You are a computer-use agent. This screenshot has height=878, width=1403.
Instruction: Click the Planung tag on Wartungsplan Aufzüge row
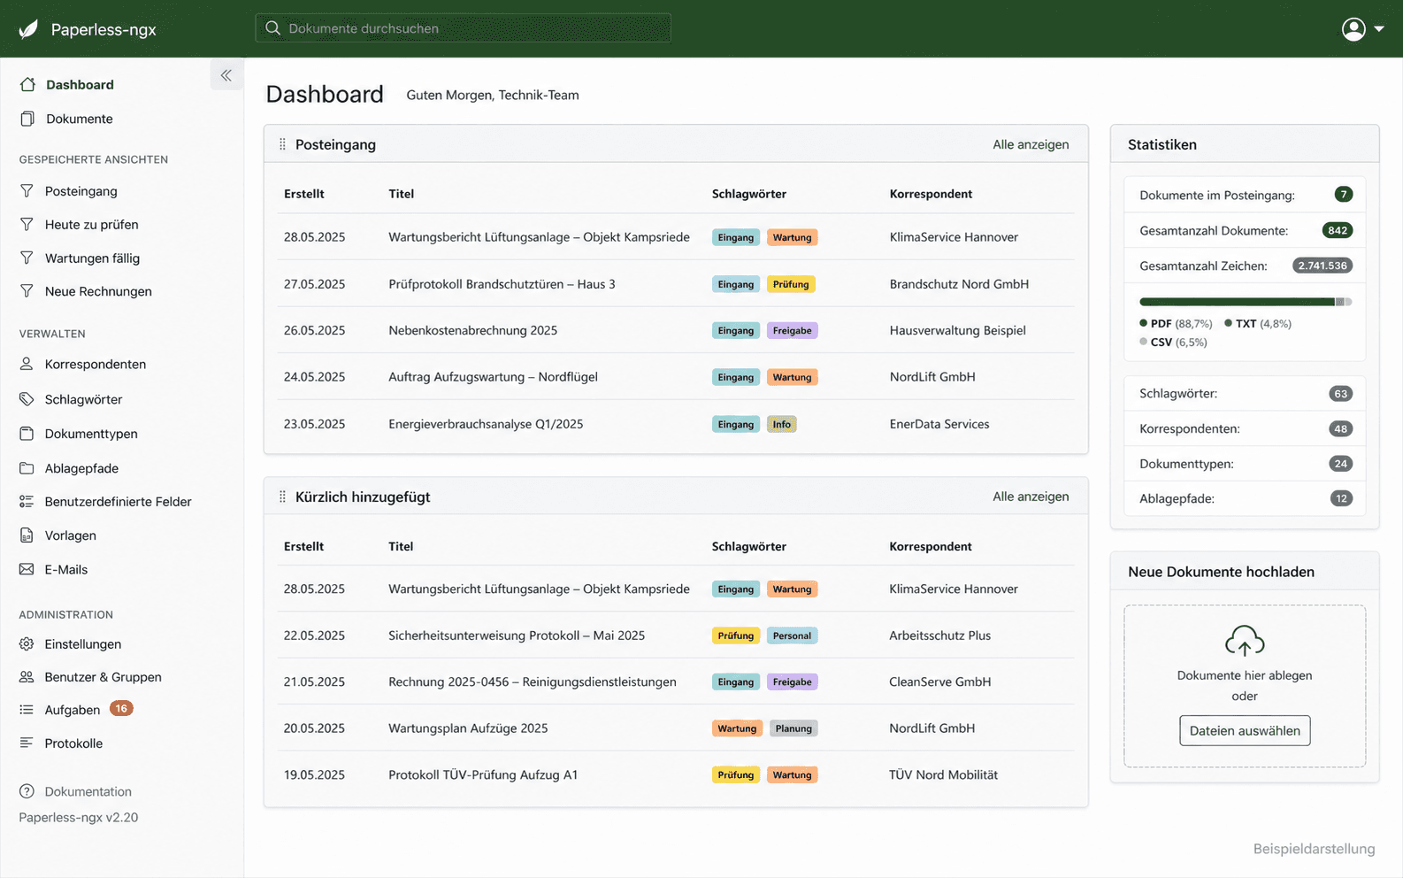pyautogui.click(x=793, y=728)
